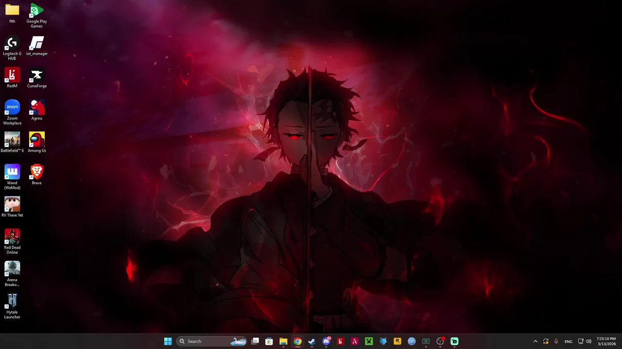Click the sync update icon in system tray
The width and height of the screenshot is (622, 349).
546,341
